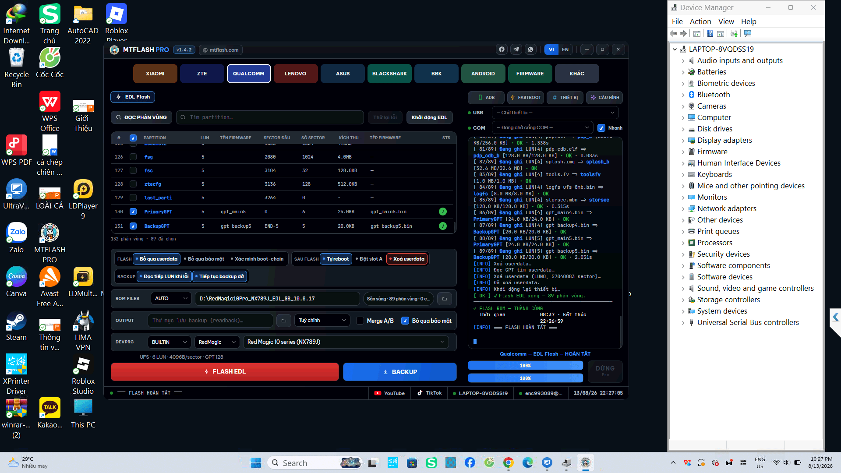This screenshot has height=473, width=841.
Task: Switch to the FIRMWARE tab
Action: tap(530, 74)
